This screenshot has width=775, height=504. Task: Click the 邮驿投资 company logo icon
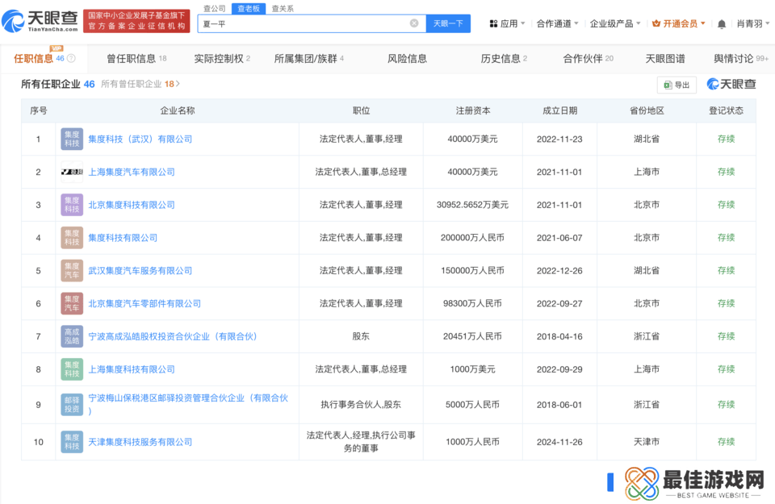(72, 403)
